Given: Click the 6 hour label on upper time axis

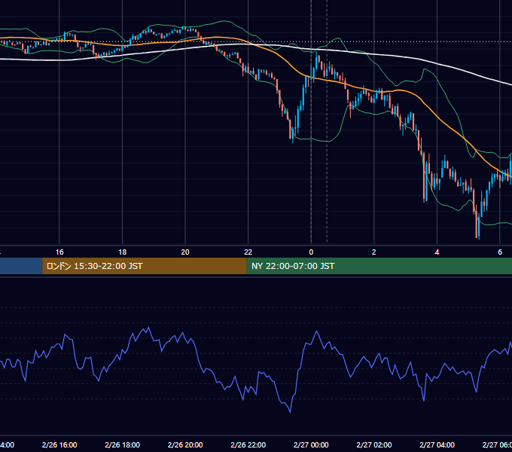Looking at the screenshot, I should click(x=500, y=252).
